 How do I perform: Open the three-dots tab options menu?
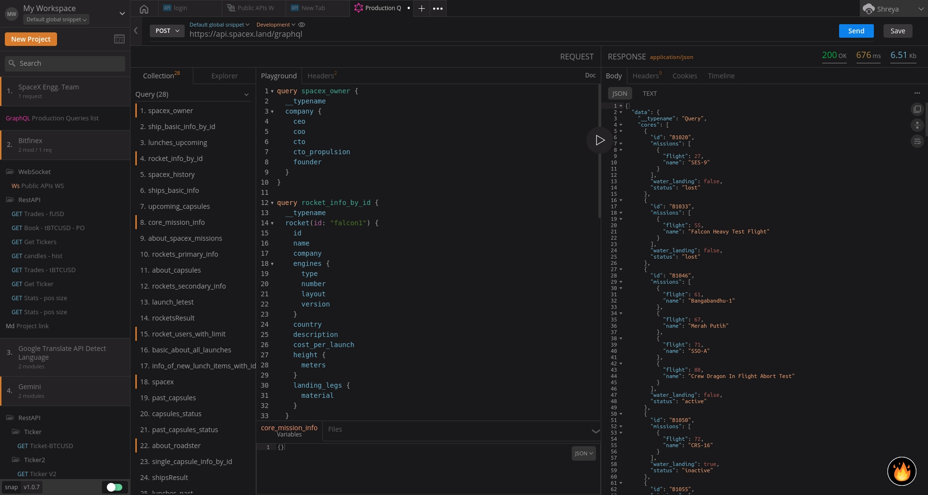click(438, 8)
